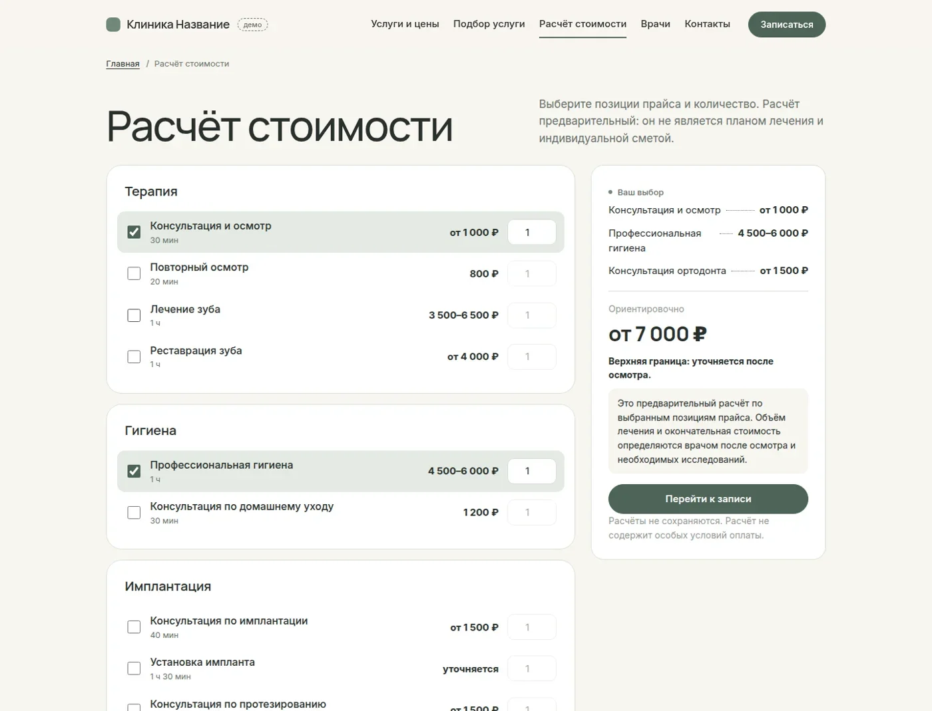Screen dimensions: 932x711
Task: Open the Клиника Название home link
Action: coord(168,25)
